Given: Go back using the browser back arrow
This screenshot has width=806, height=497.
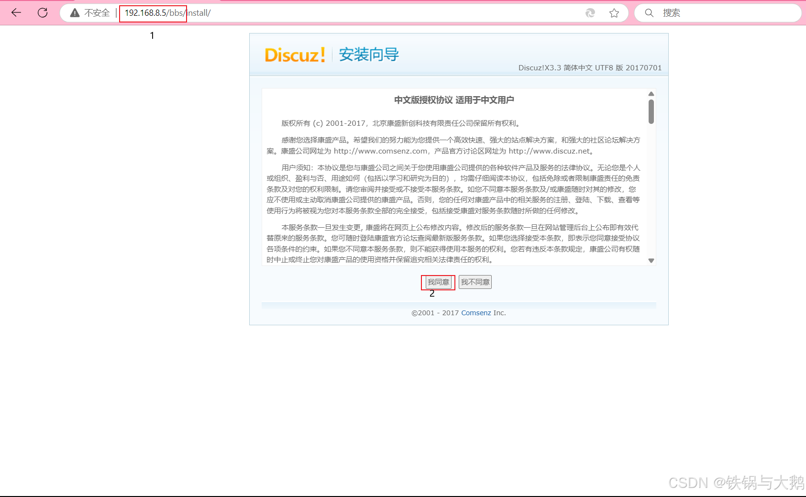Looking at the screenshot, I should 16,13.
